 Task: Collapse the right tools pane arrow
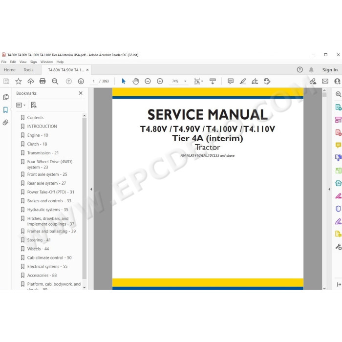329,189
